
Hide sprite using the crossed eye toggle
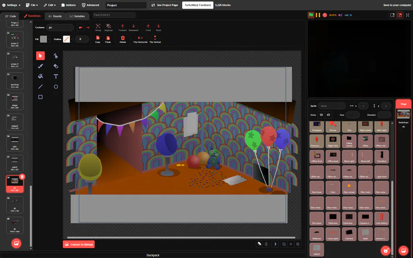(x=329, y=115)
